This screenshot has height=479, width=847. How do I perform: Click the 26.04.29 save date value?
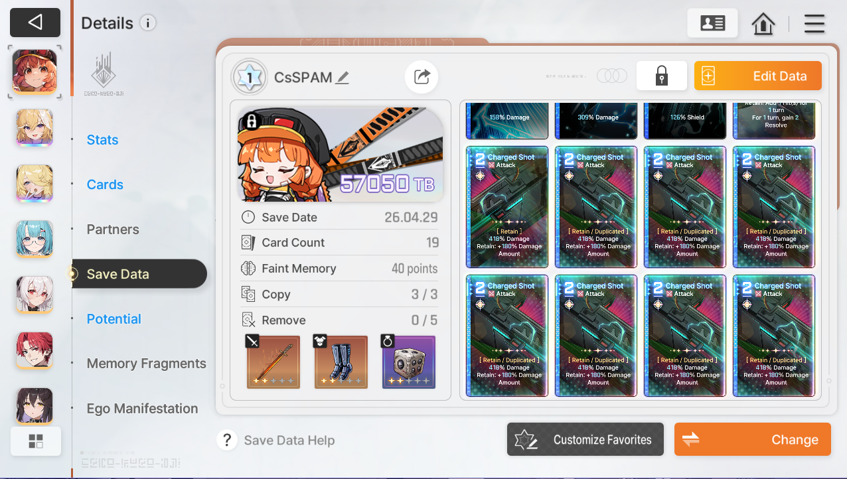[x=411, y=218]
